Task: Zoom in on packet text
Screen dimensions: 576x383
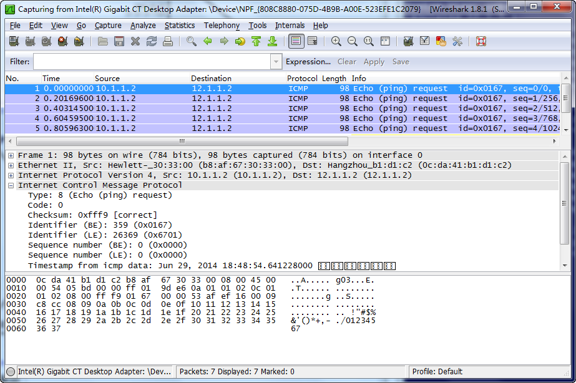Action: click(x=336, y=41)
